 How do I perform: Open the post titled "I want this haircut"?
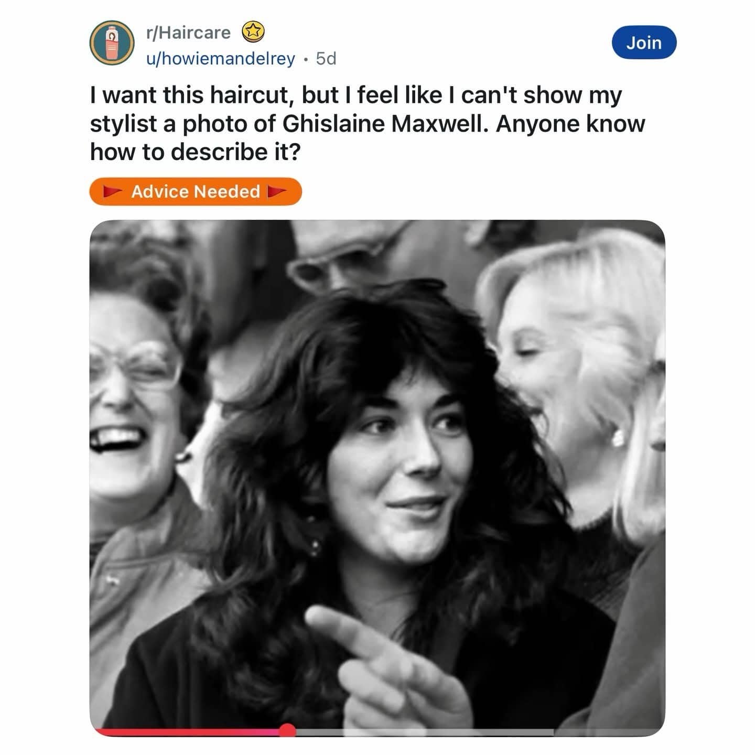tap(367, 124)
